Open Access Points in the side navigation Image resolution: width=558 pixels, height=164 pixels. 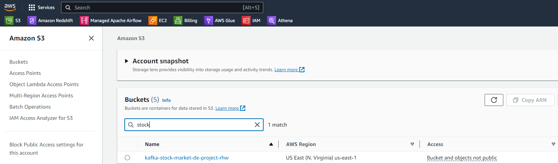tap(25, 73)
